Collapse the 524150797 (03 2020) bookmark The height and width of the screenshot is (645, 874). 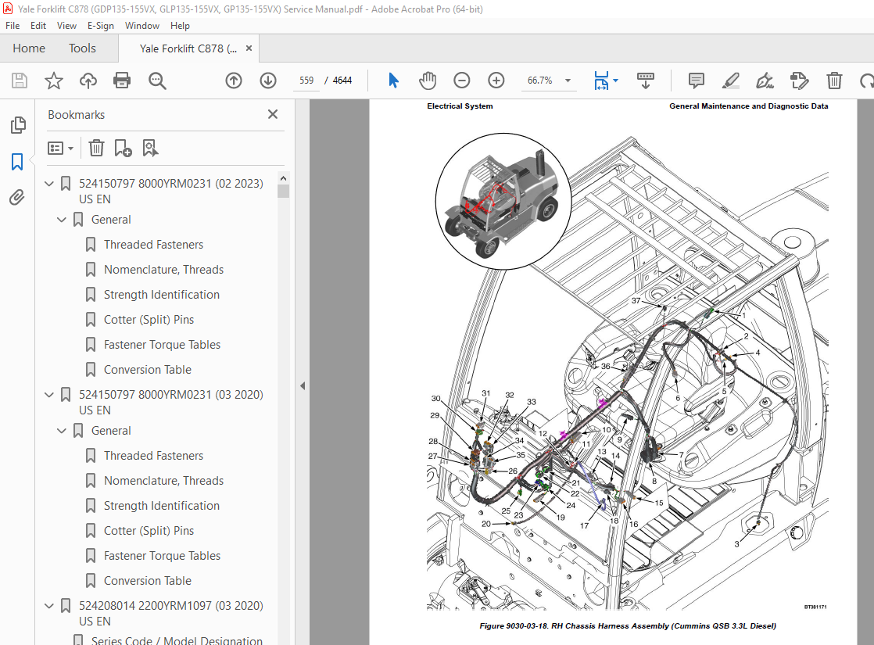point(49,395)
